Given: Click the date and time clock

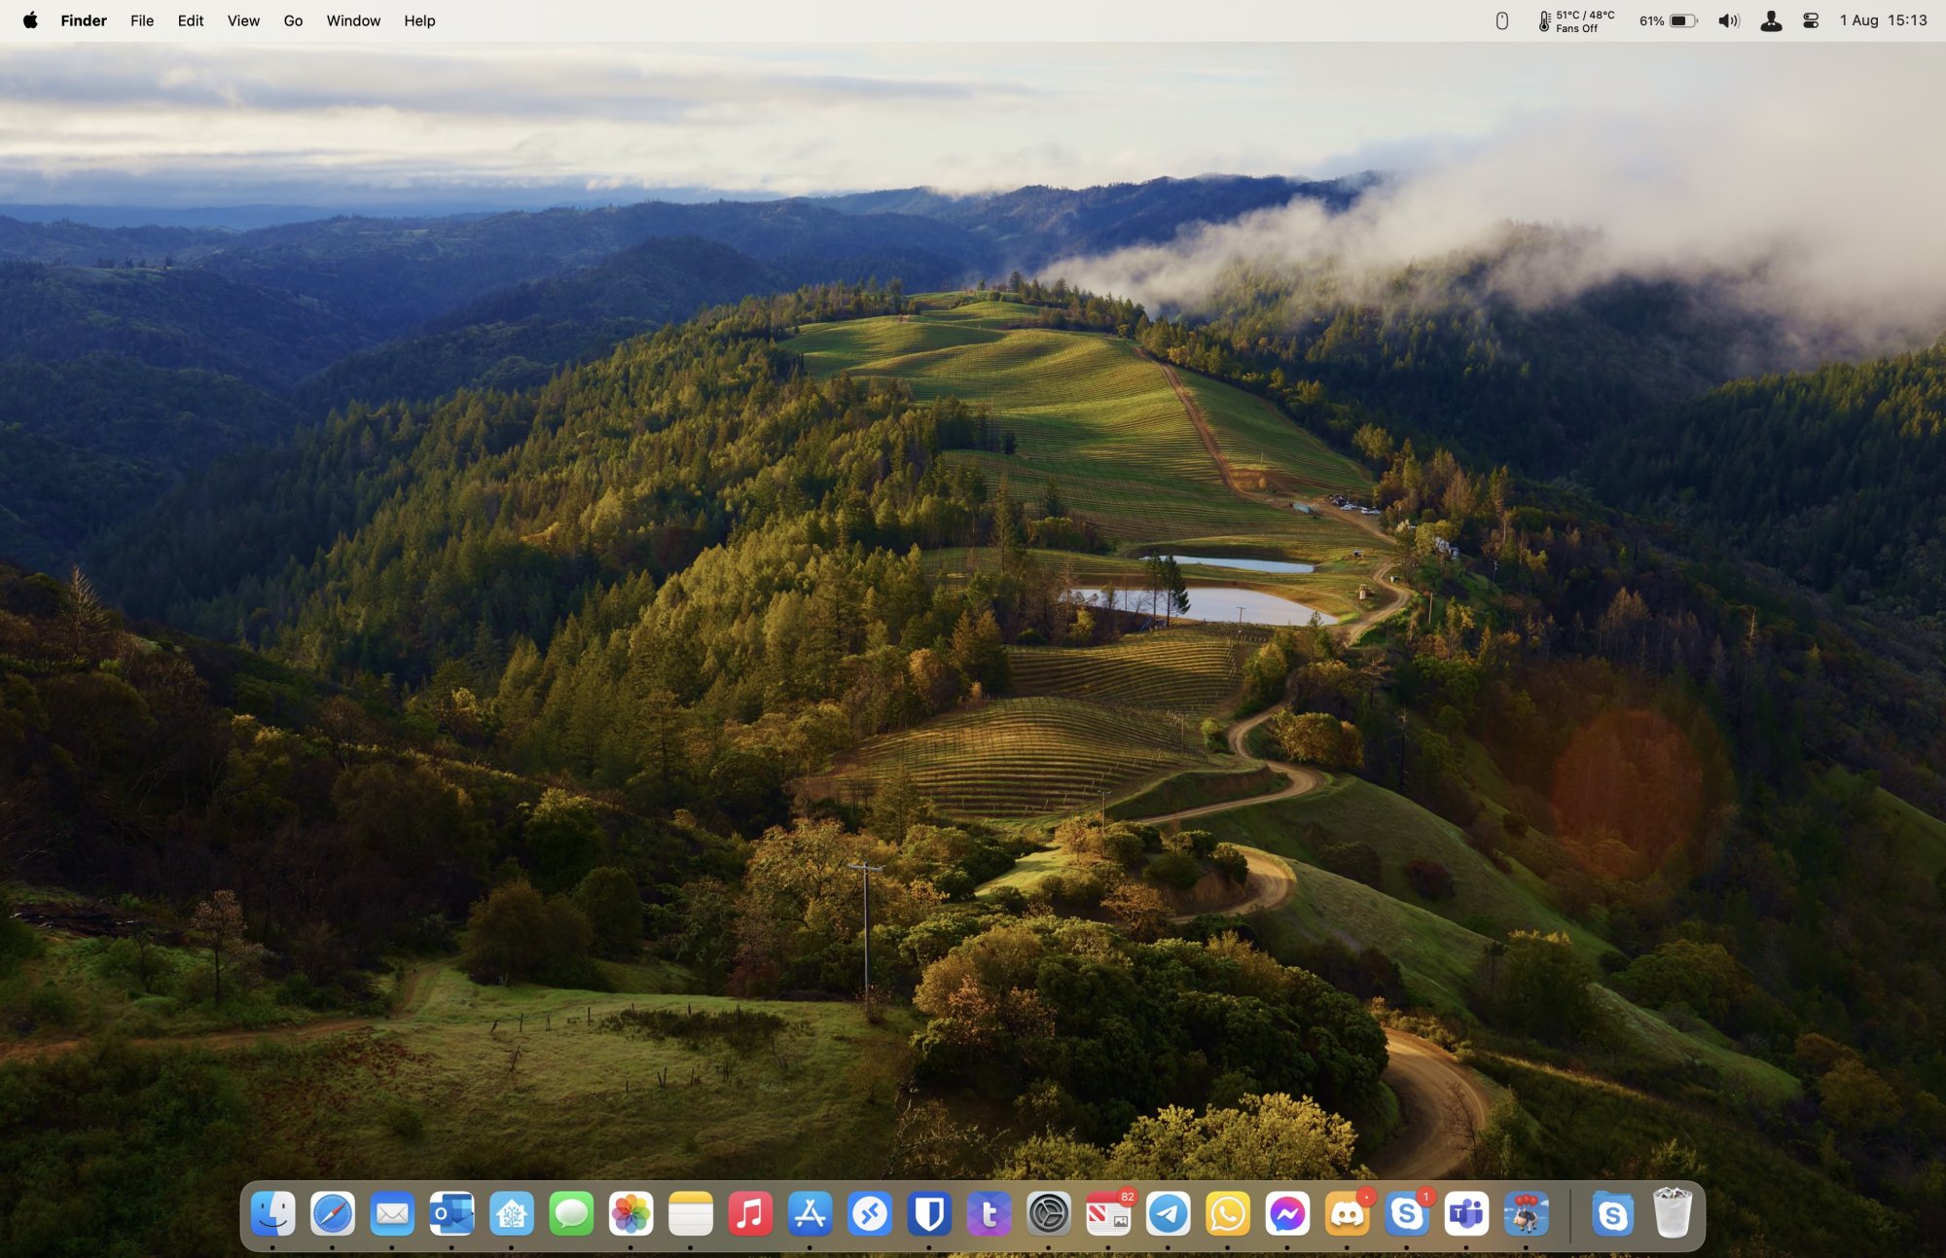Looking at the screenshot, I should tap(1883, 20).
